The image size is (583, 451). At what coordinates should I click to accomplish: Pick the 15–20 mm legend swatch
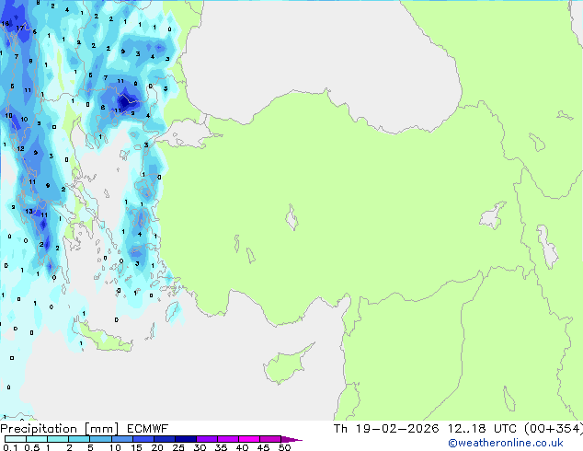(143, 439)
